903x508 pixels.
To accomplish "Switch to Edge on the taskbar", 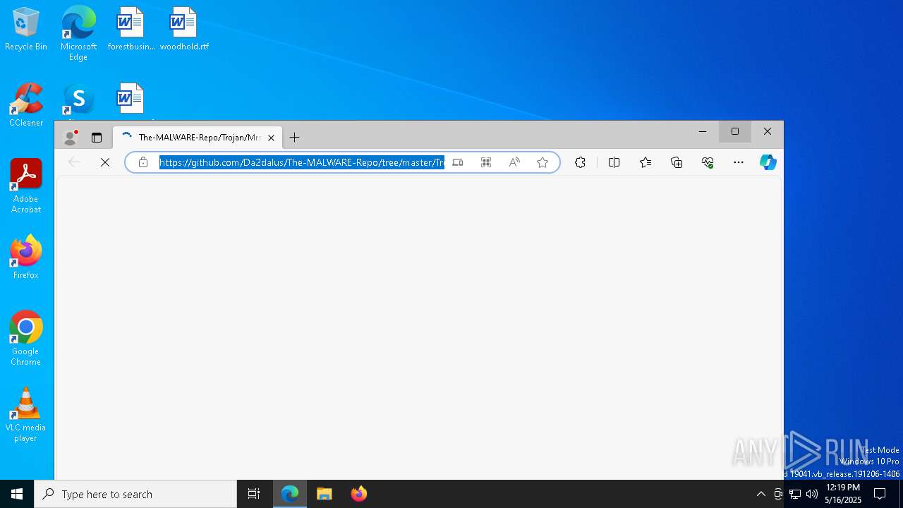I will pyautogui.click(x=290, y=494).
